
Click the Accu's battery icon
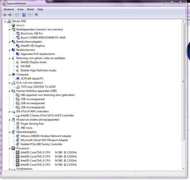tap(13, 25)
